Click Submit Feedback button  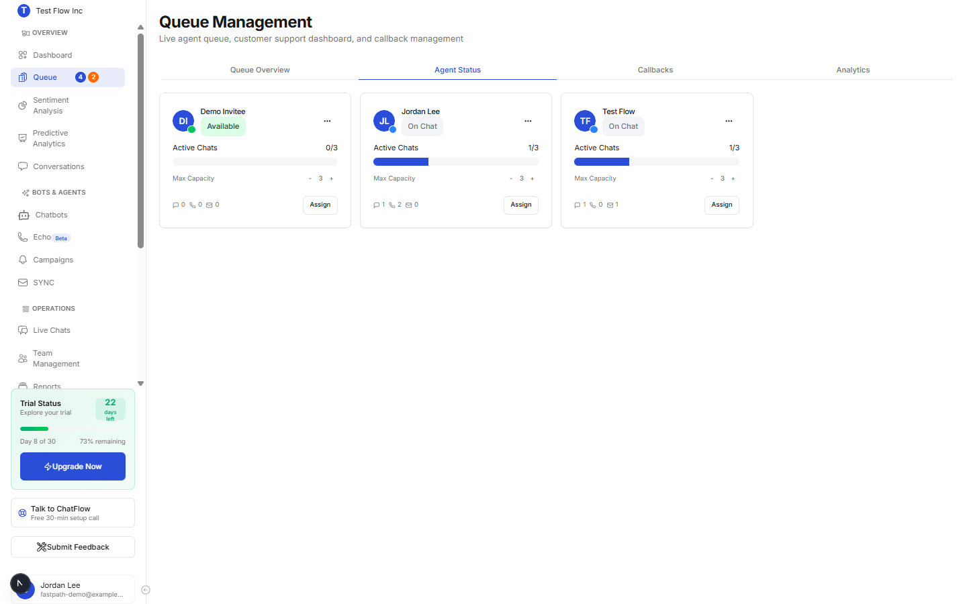tap(73, 547)
